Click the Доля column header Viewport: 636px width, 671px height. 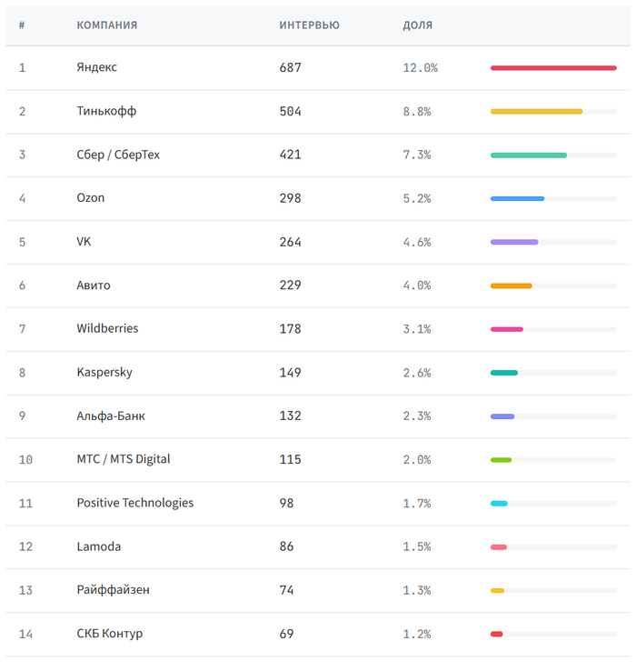coord(418,25)
